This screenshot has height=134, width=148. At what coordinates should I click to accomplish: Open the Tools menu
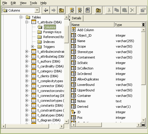(33, 3)
